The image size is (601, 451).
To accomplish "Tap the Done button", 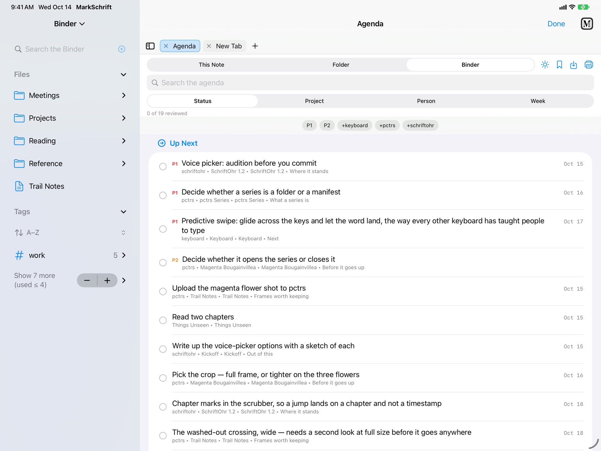I will (556, 24).
